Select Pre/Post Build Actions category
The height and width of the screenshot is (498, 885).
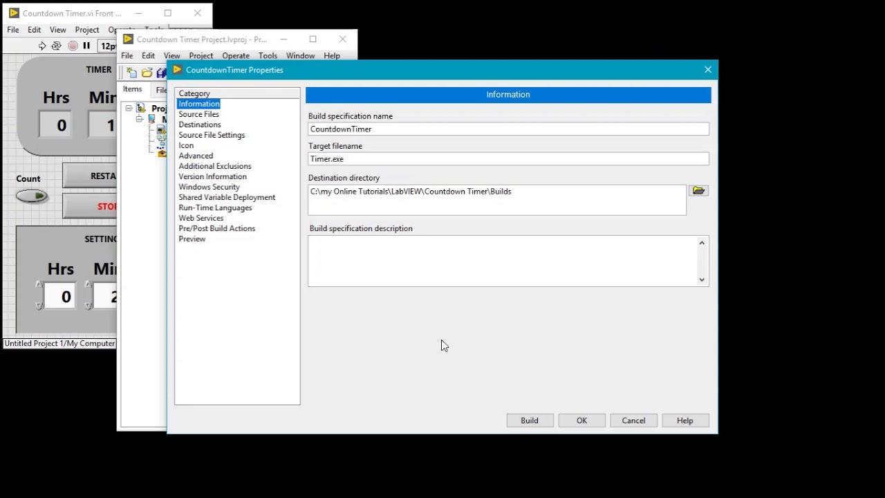(217, 228)
